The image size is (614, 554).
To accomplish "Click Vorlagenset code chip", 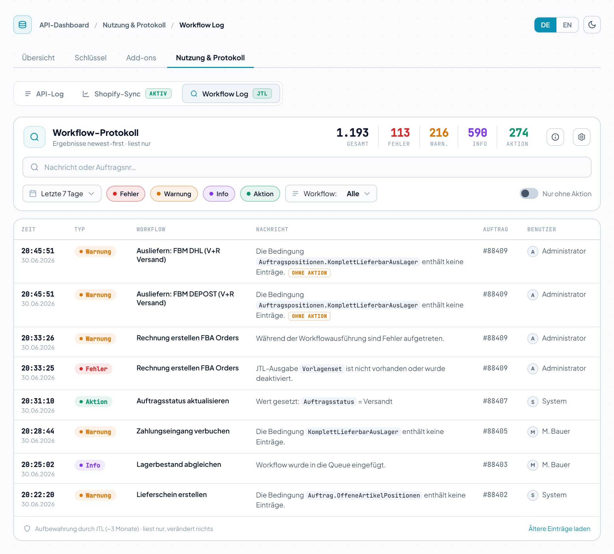I will point(322,369).
